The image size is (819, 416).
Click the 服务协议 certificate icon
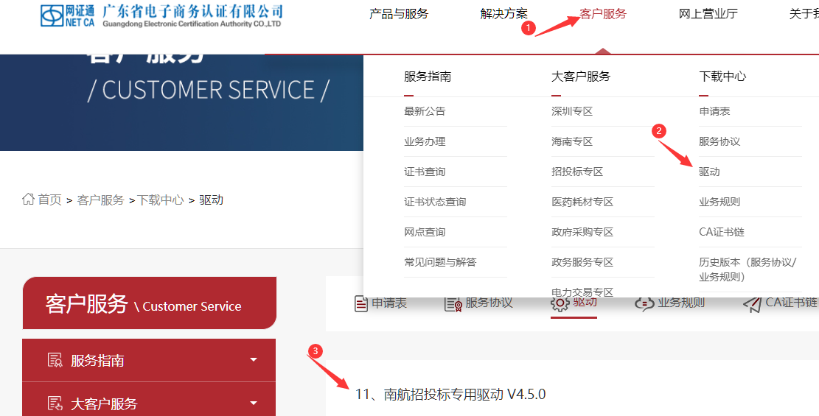click(453, 303)
